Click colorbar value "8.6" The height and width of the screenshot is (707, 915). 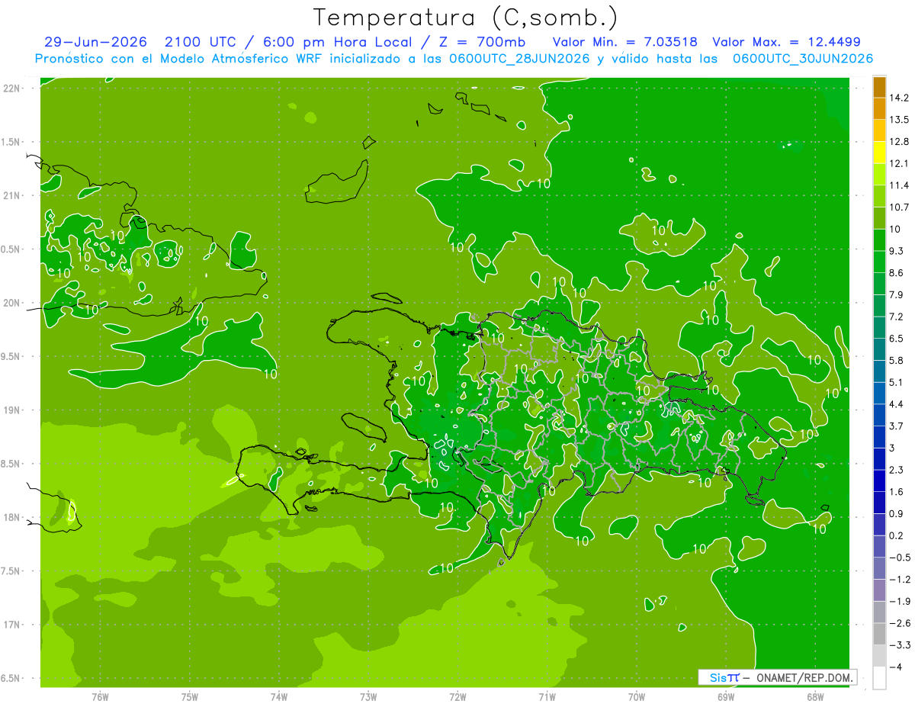(896, 273)
